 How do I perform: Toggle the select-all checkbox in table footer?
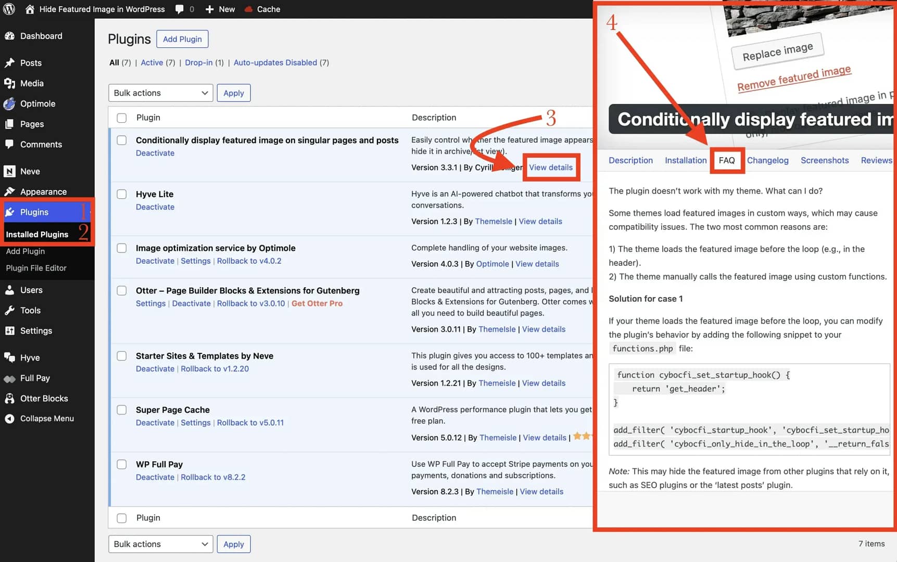(122, 518)
